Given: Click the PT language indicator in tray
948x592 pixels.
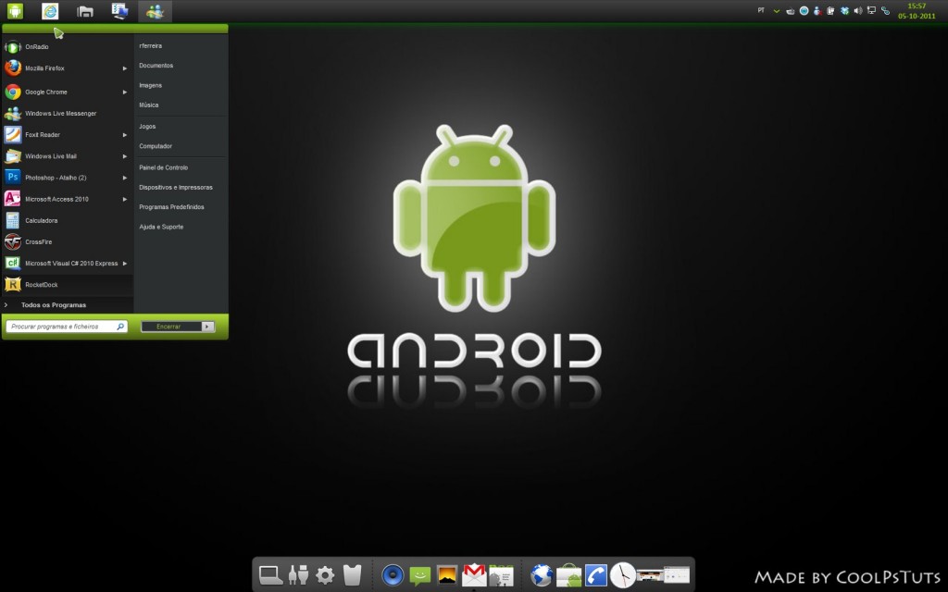Looking at the screenshot, I should coord(761,10).
